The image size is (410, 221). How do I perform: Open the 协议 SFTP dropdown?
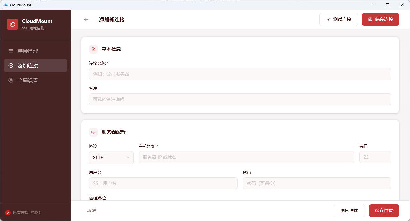(111, 157)
